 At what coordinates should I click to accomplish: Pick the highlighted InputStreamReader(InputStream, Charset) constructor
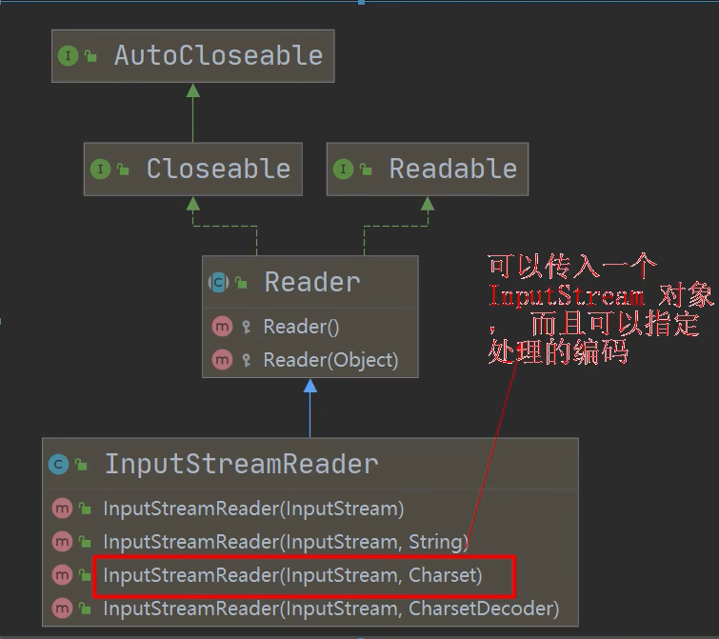click(x=292, y=575)
